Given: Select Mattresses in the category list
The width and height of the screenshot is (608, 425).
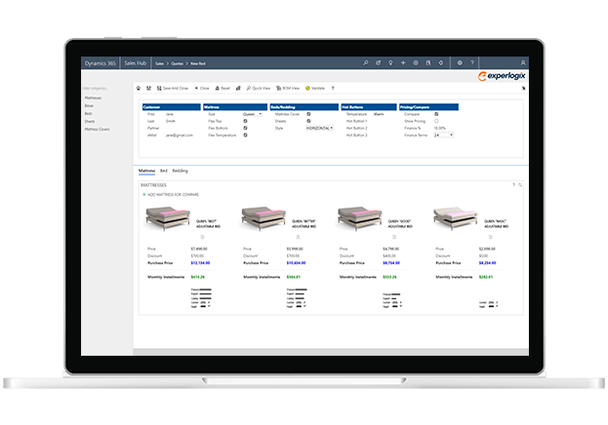Looking at the screenshot, I should 93,98.
